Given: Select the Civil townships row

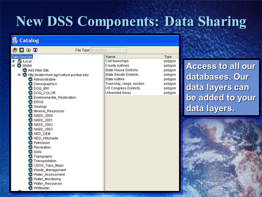Looking at the screenshot, I should (x=142, y=61).
